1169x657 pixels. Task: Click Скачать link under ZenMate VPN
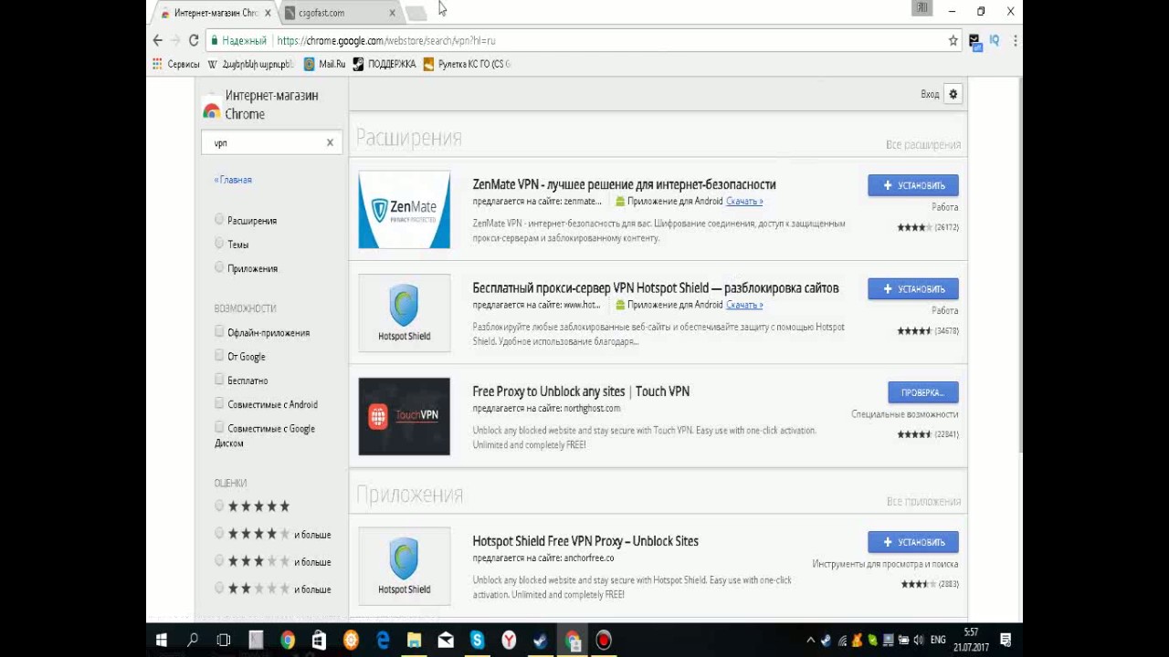coord(744,201)
